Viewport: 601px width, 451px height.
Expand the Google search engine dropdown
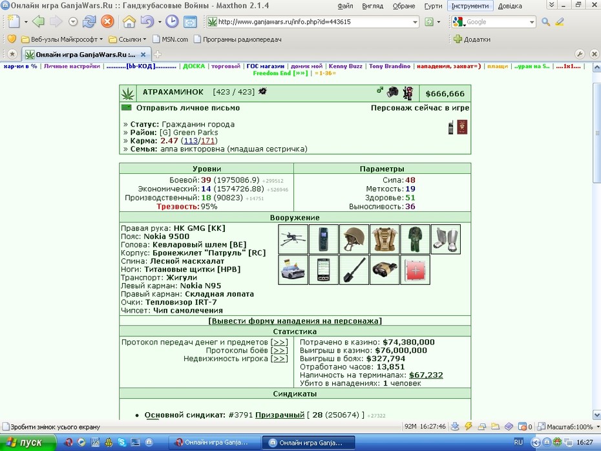532,22
